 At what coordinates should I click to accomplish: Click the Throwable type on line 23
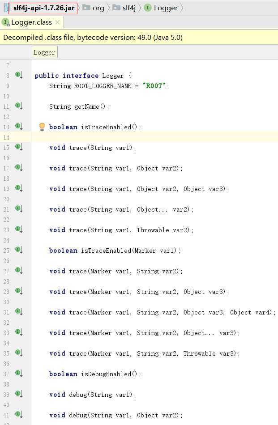coord(153,230)
